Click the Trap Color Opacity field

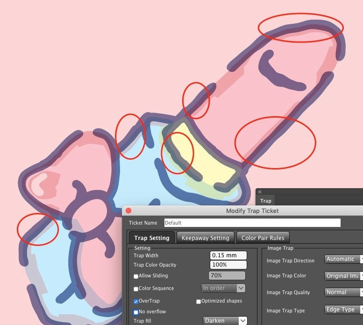pos(228,265)
